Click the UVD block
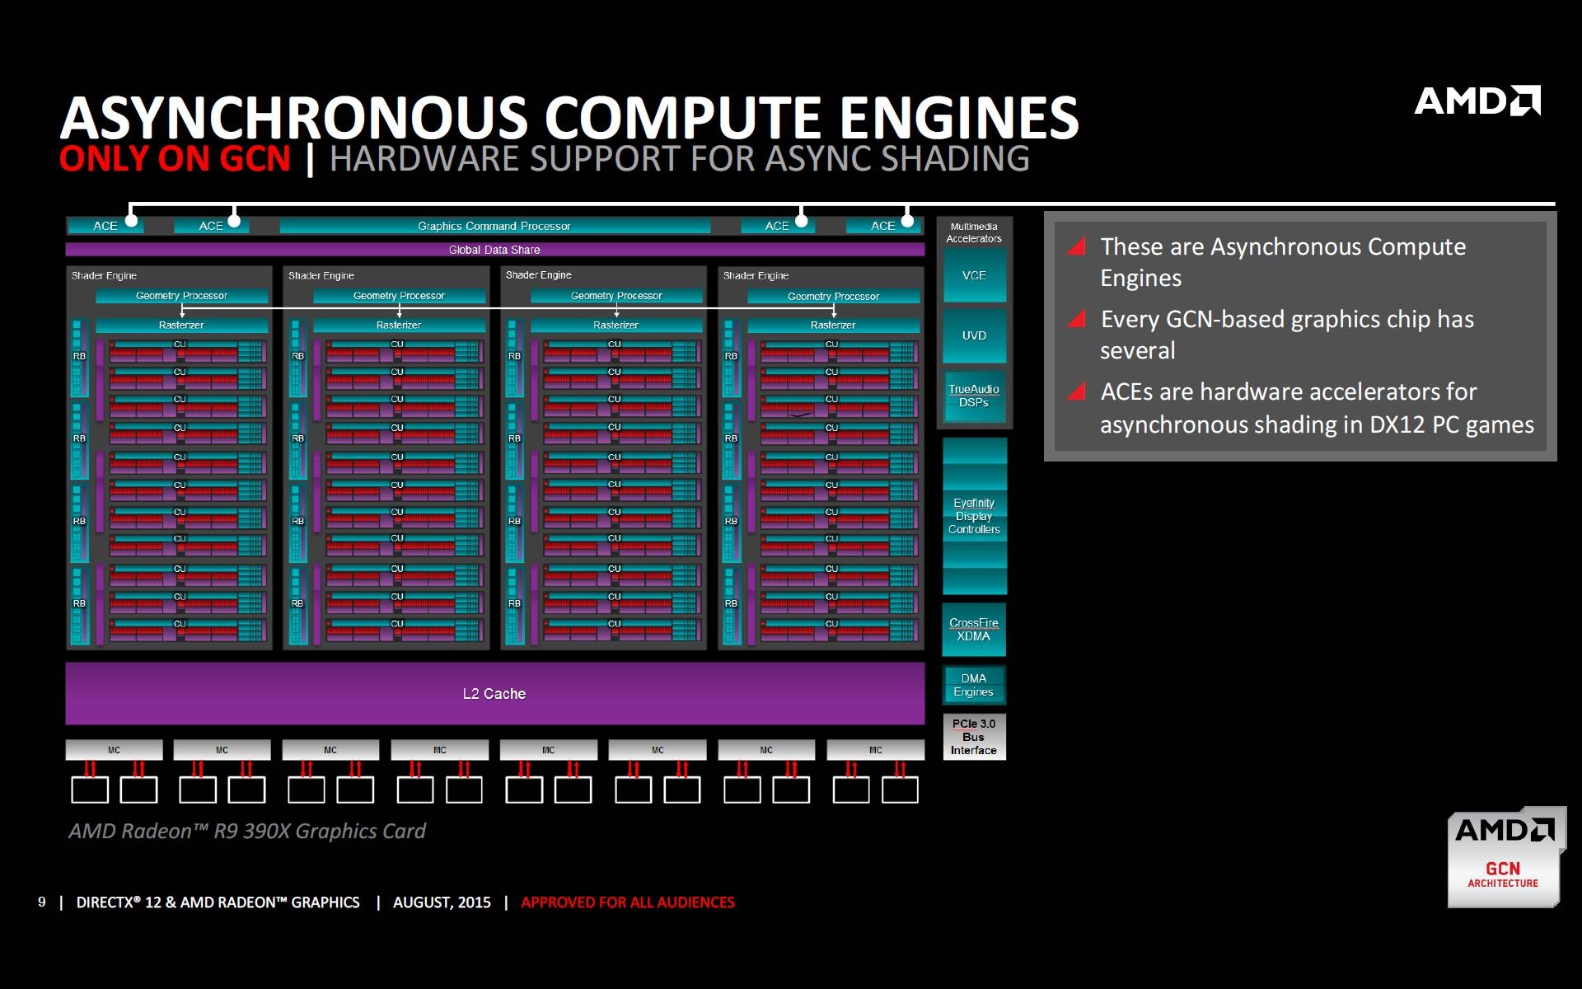The width and height of the screenshot is (1582, 989). pos(974,335)
